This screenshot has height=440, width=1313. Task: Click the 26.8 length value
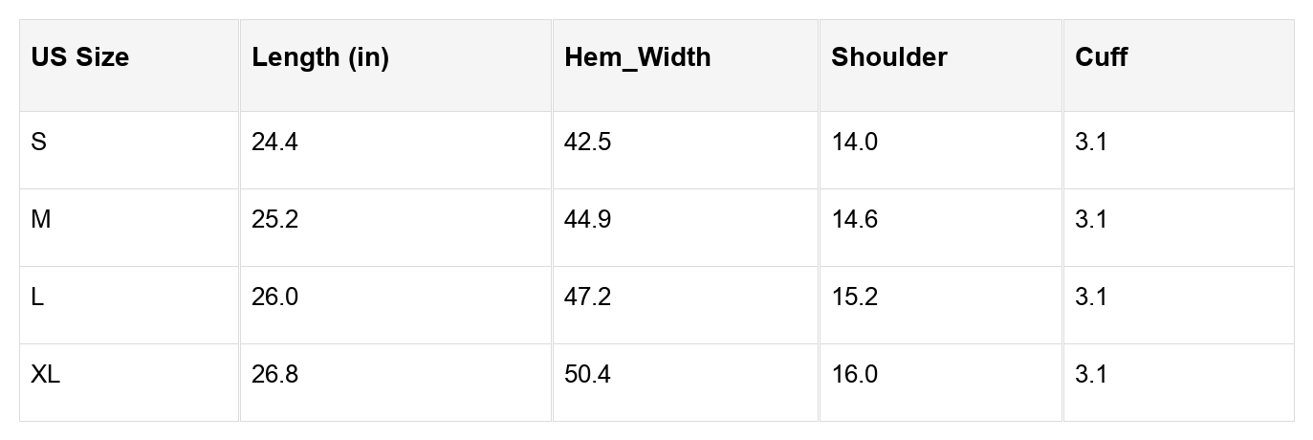click(274, 374)
